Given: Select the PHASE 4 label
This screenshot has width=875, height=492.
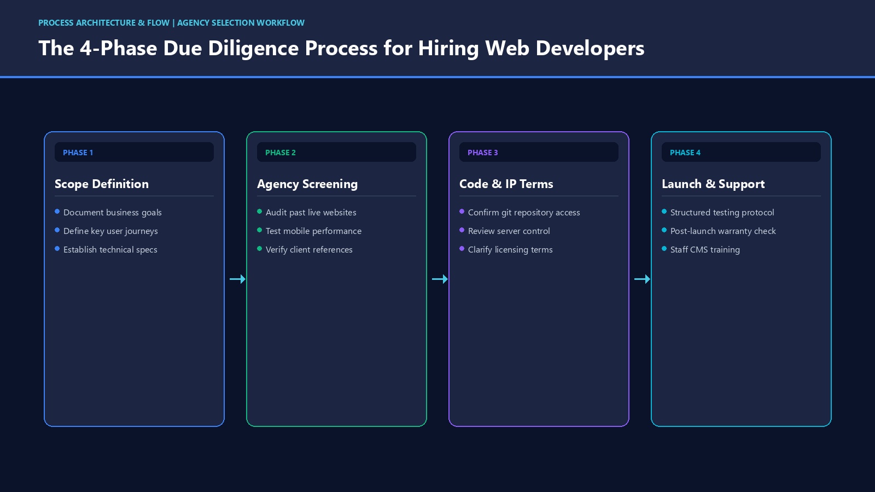Looking at the screenshot, I should click(x=685, y=153).
